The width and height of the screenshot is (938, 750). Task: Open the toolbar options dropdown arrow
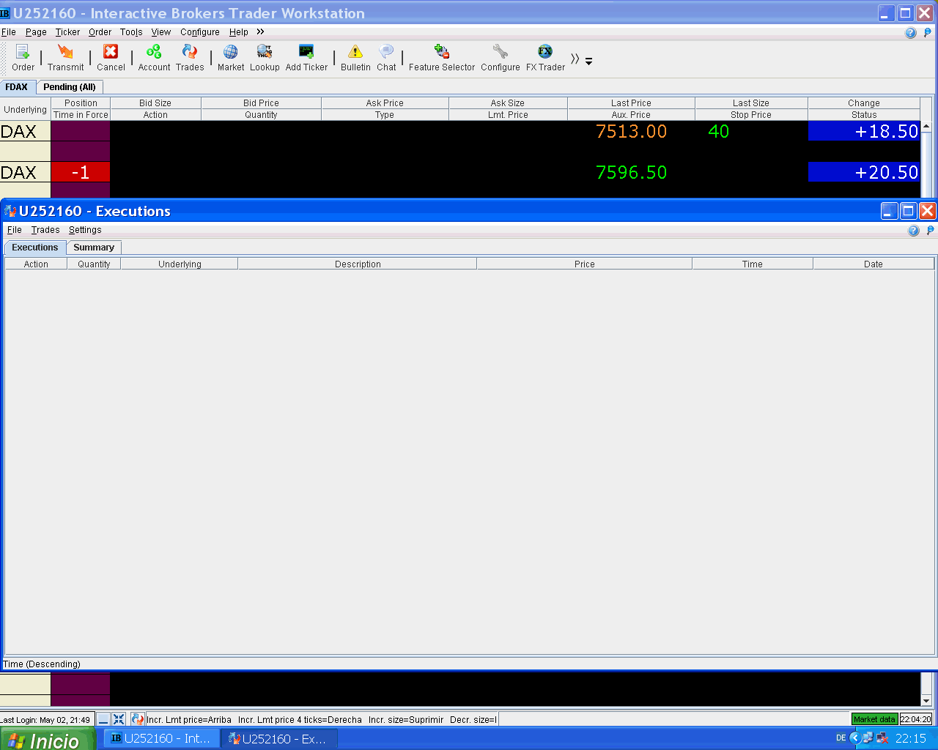(x=588, y=62)
